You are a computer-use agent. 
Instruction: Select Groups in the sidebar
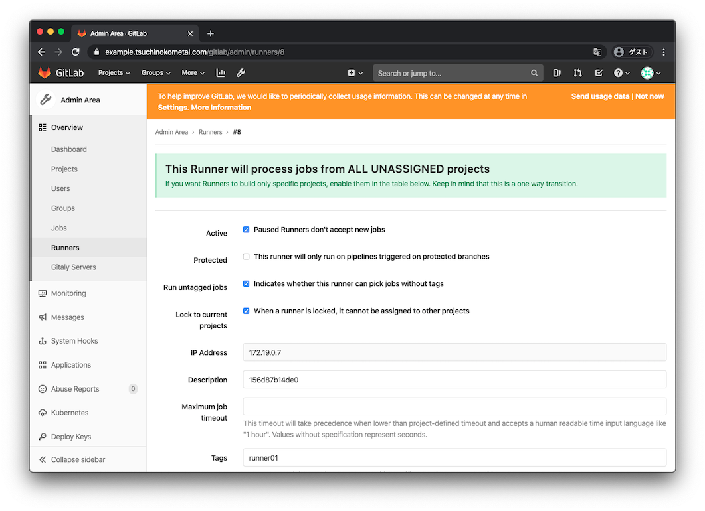point(63,208)
